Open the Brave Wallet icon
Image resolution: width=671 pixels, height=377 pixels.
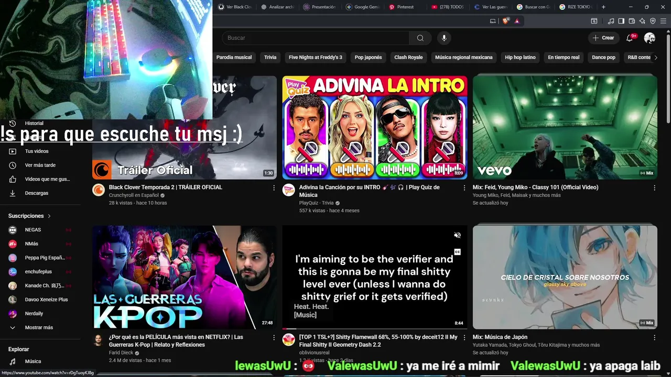(x=632, y=21)
